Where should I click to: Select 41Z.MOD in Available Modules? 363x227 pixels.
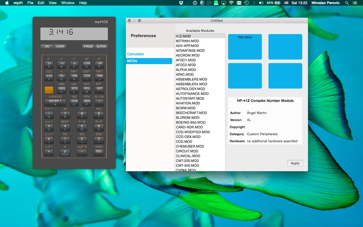pos(200,36)
